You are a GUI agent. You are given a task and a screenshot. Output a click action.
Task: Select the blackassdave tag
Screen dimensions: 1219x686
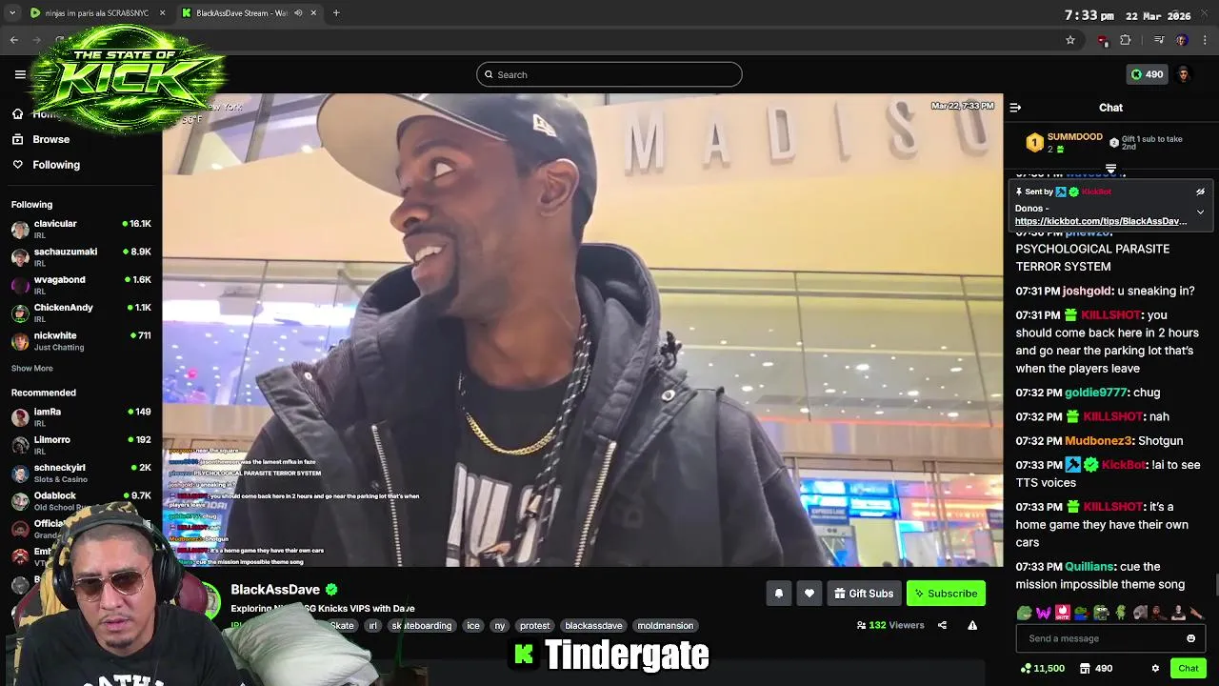point(593,626)
